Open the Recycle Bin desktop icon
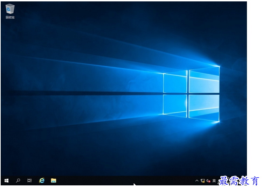 click(x=10, y=11)
